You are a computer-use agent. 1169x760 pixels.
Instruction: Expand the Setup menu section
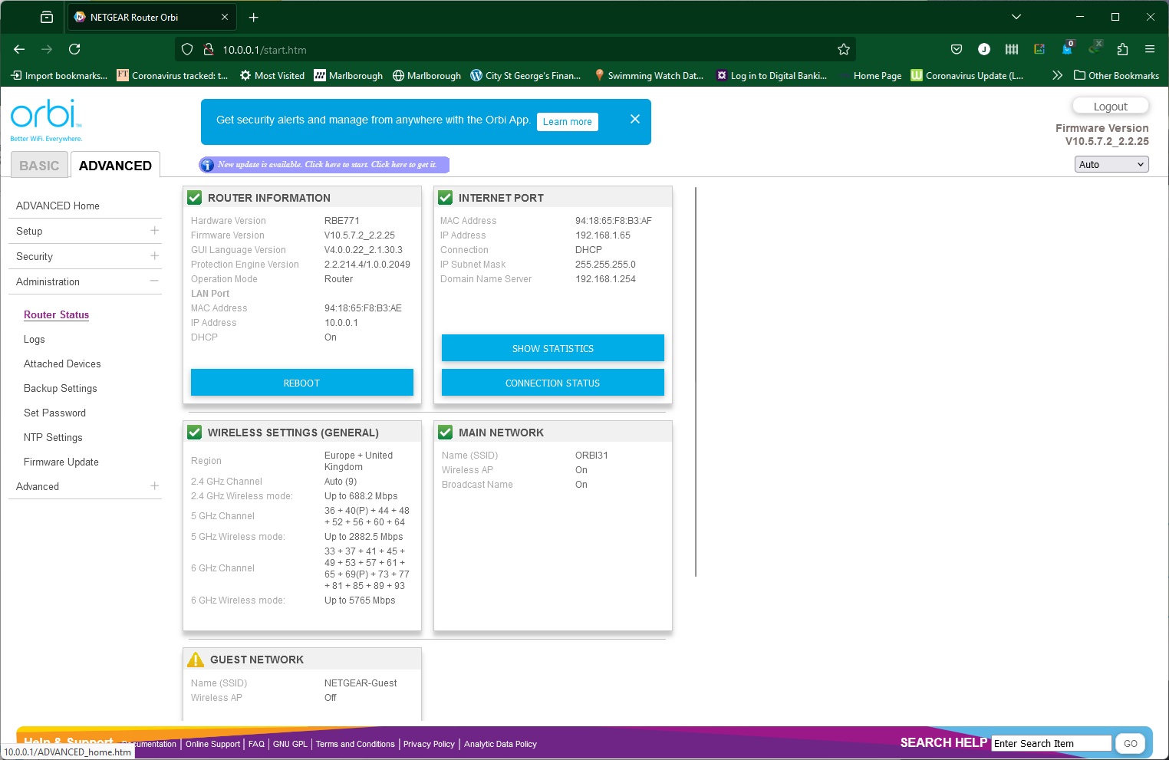(x=154, y=231)
